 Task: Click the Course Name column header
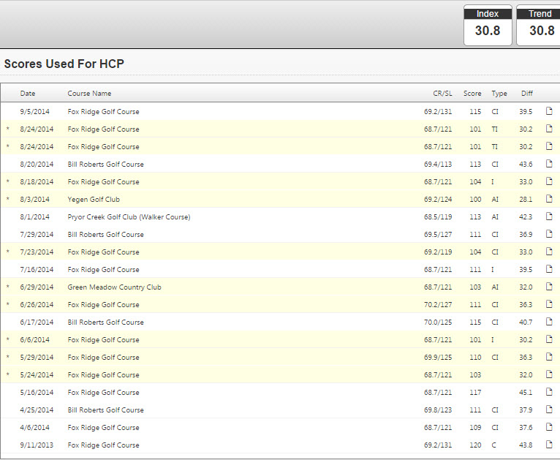[x=89, y=94]
